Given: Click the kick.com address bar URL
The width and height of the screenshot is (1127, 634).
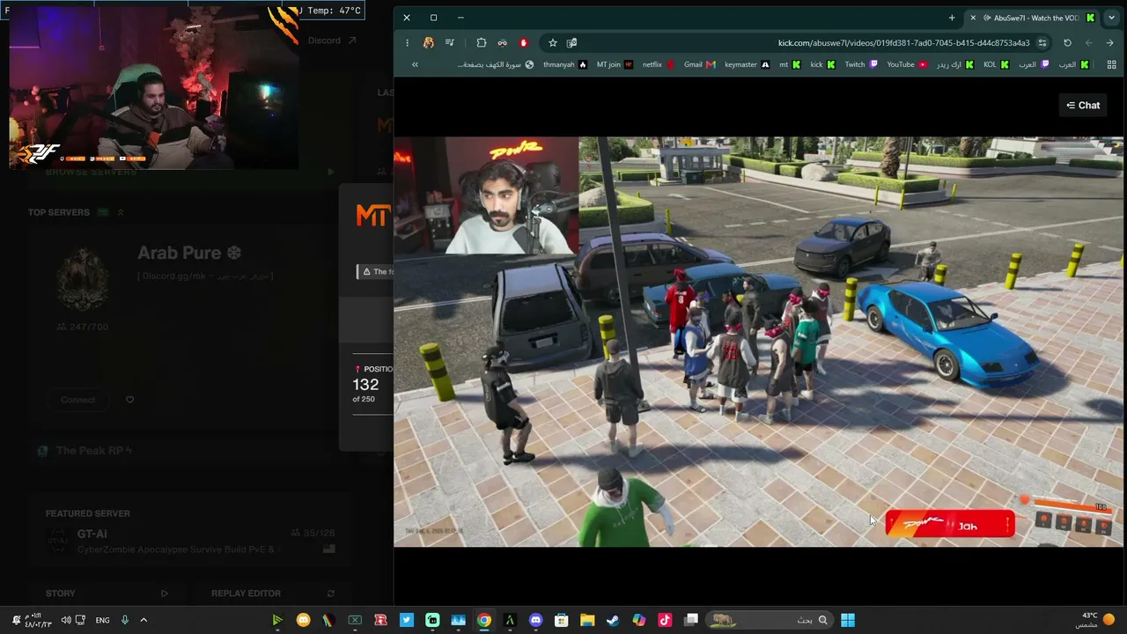Looking at the screenshot, I should pyautogui.click(x=903, y=43).
